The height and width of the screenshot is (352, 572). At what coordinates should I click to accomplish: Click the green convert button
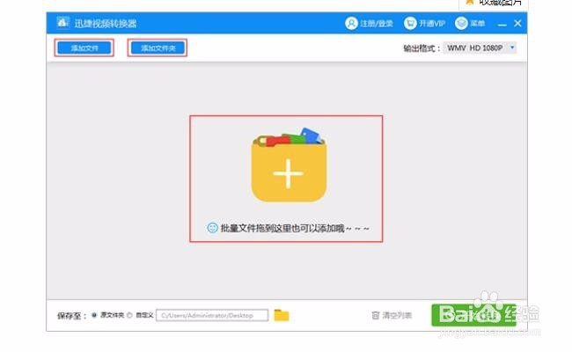click(473, 315)
